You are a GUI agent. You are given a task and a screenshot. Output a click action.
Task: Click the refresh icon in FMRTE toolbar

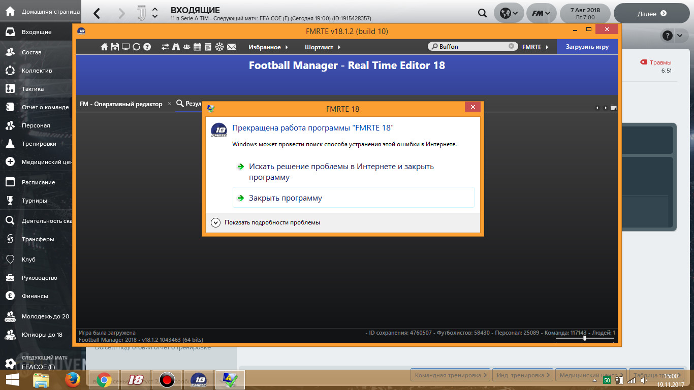click(136, 47)
